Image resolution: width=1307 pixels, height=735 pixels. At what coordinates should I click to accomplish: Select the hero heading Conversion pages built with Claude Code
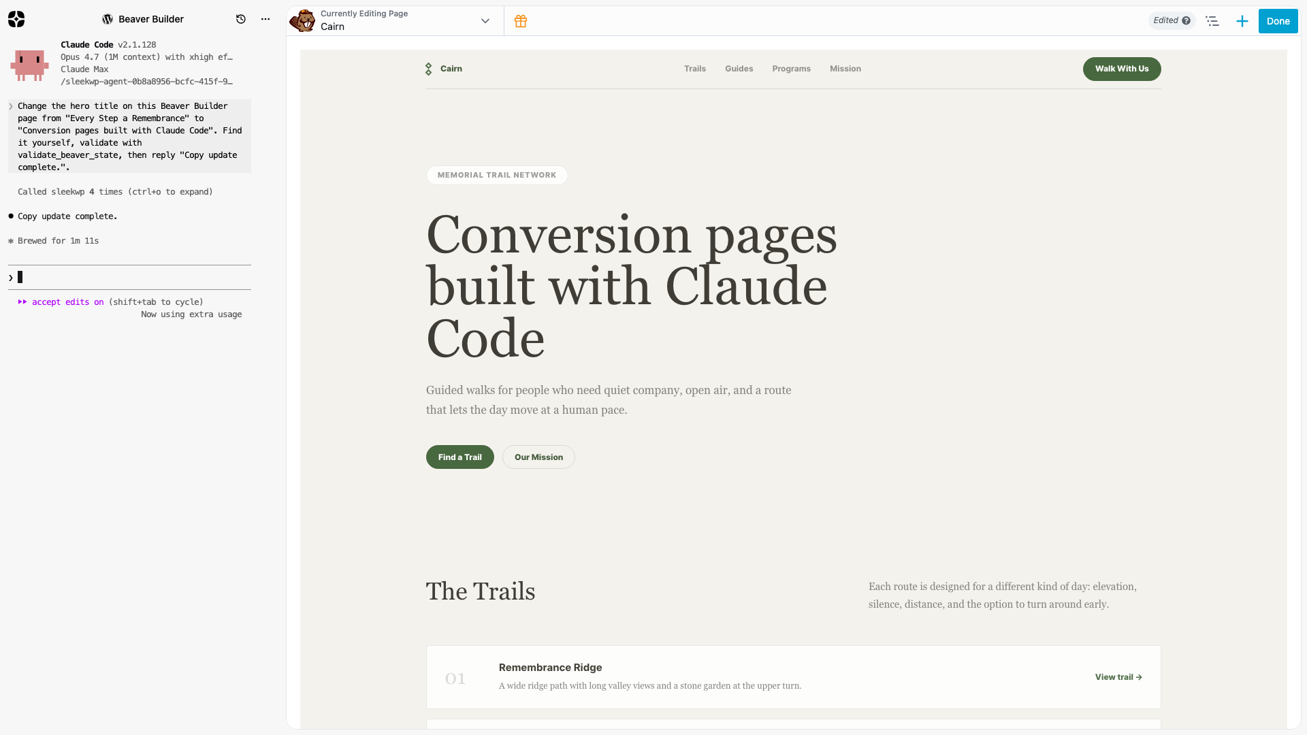point(632,287)
